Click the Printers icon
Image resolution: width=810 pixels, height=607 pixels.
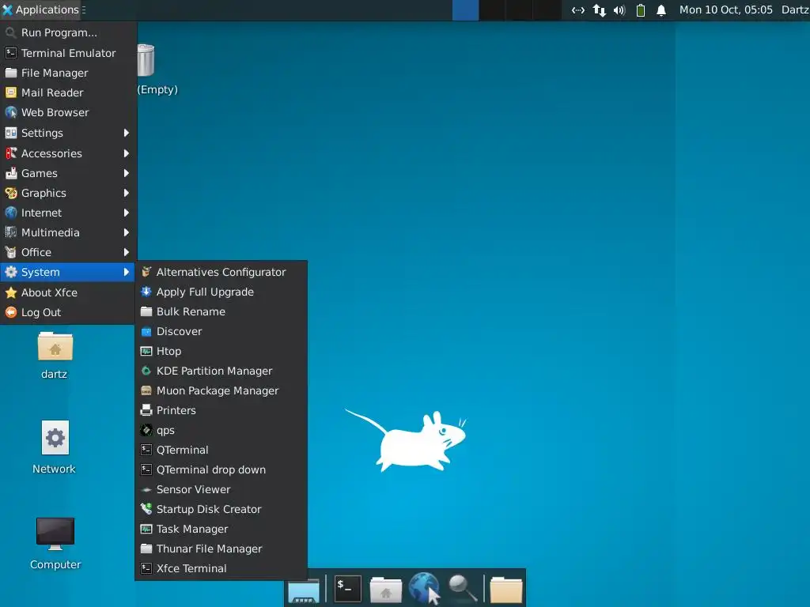point(146,410)
